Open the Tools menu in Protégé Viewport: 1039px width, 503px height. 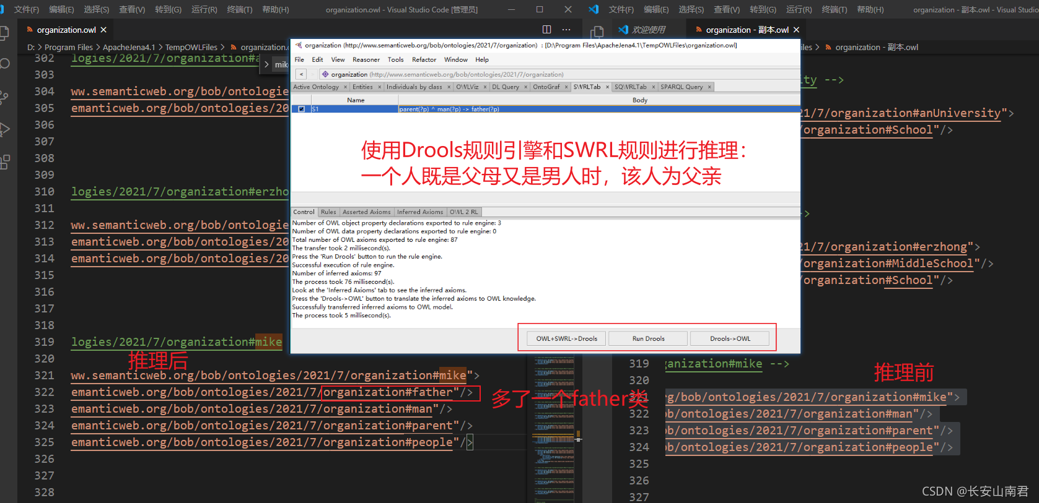(x=395, y=60)
